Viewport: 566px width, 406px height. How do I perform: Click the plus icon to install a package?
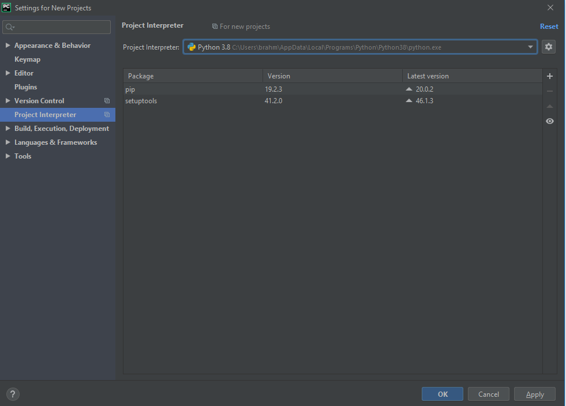(x=549, y=76)
